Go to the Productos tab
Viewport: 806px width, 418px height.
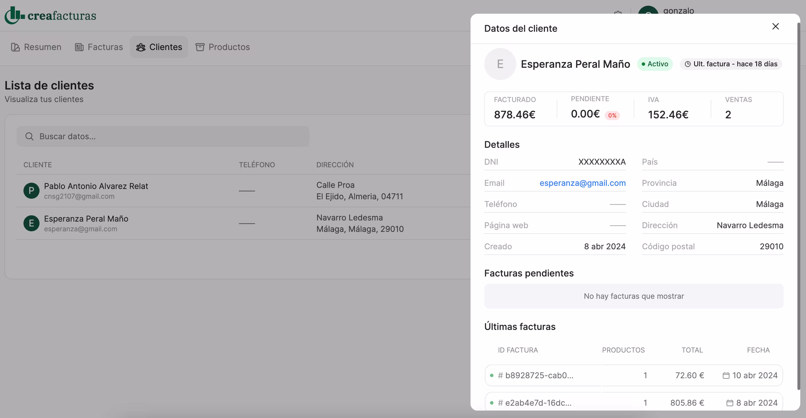[x=222, y=47]
